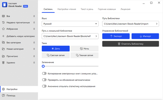Open the Помощь question mark icon
163x100 pixels.
point(3,95)
